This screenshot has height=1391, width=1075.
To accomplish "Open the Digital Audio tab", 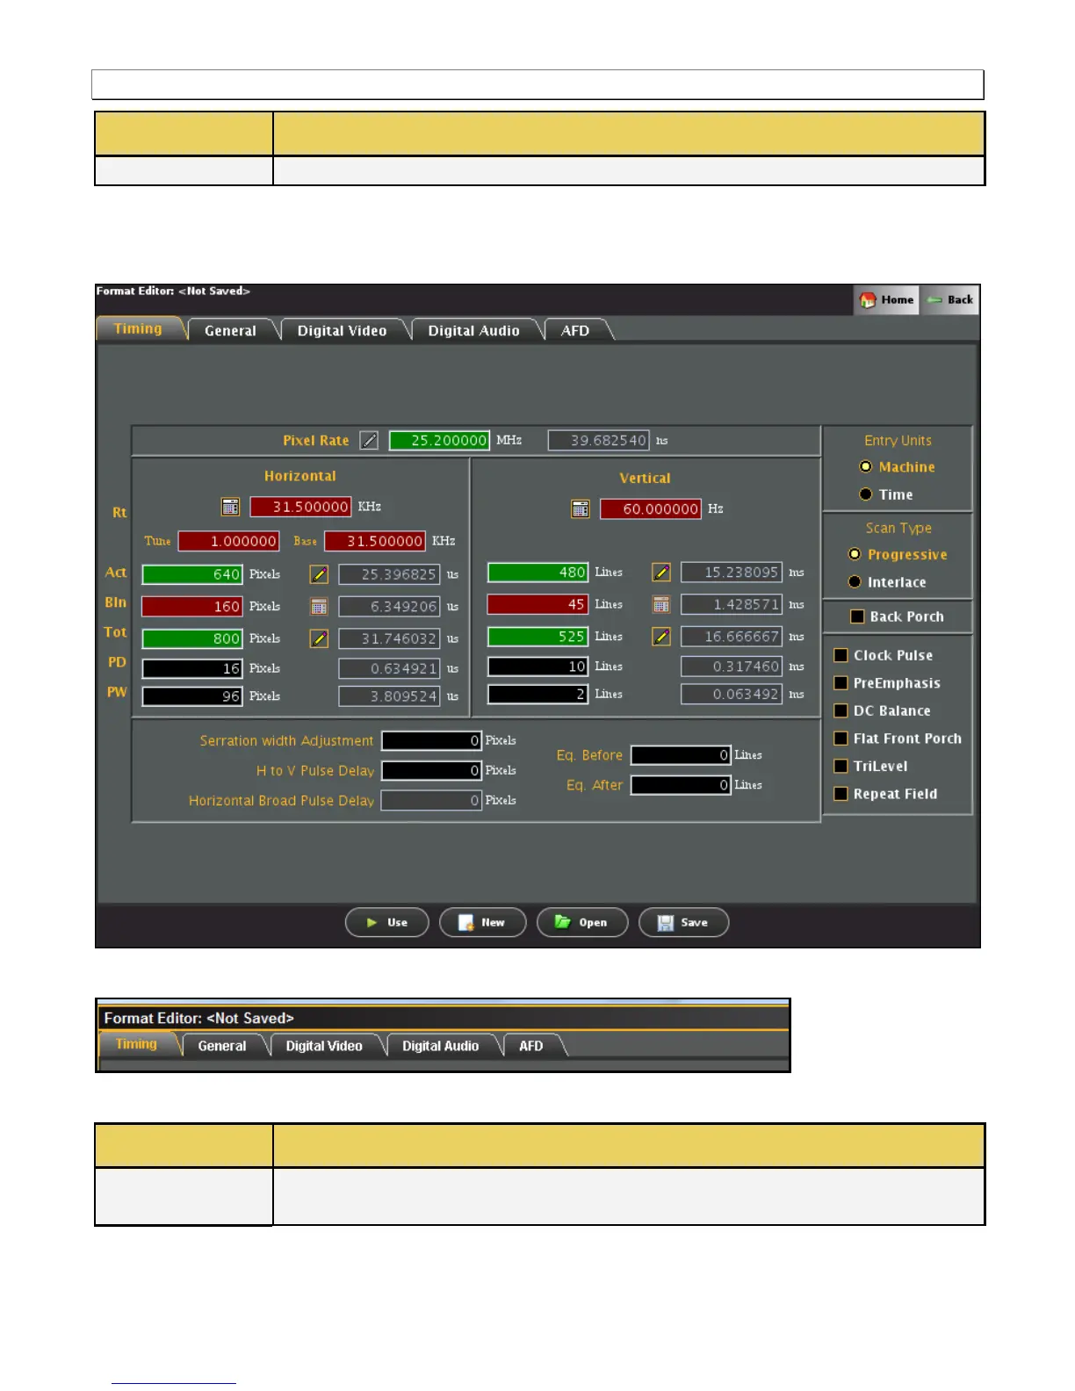I will pos(473,330).
